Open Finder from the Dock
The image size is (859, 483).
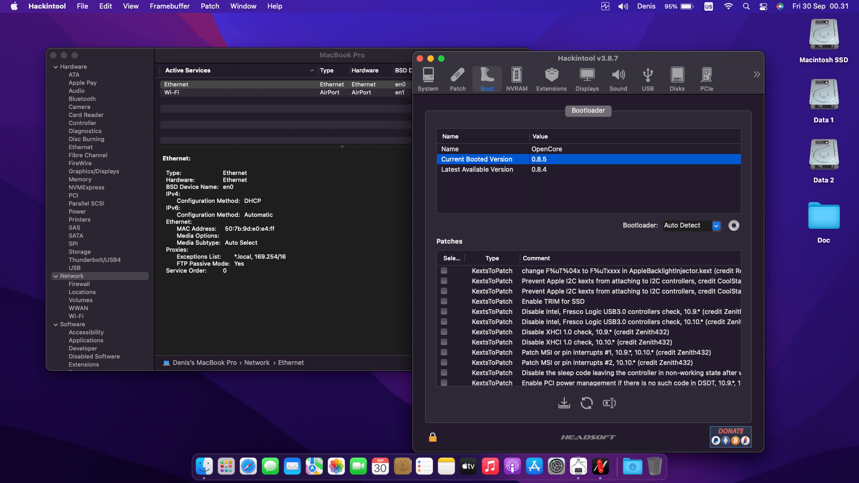[x=204, y=466]
